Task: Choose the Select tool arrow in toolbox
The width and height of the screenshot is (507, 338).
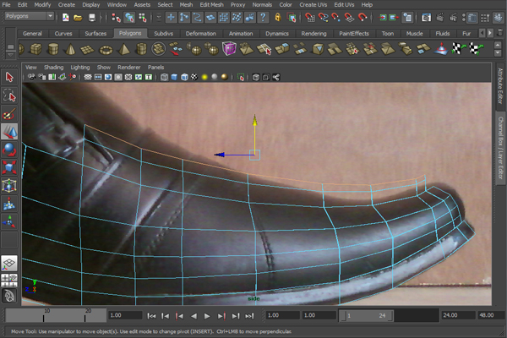Action: [9, 77]
